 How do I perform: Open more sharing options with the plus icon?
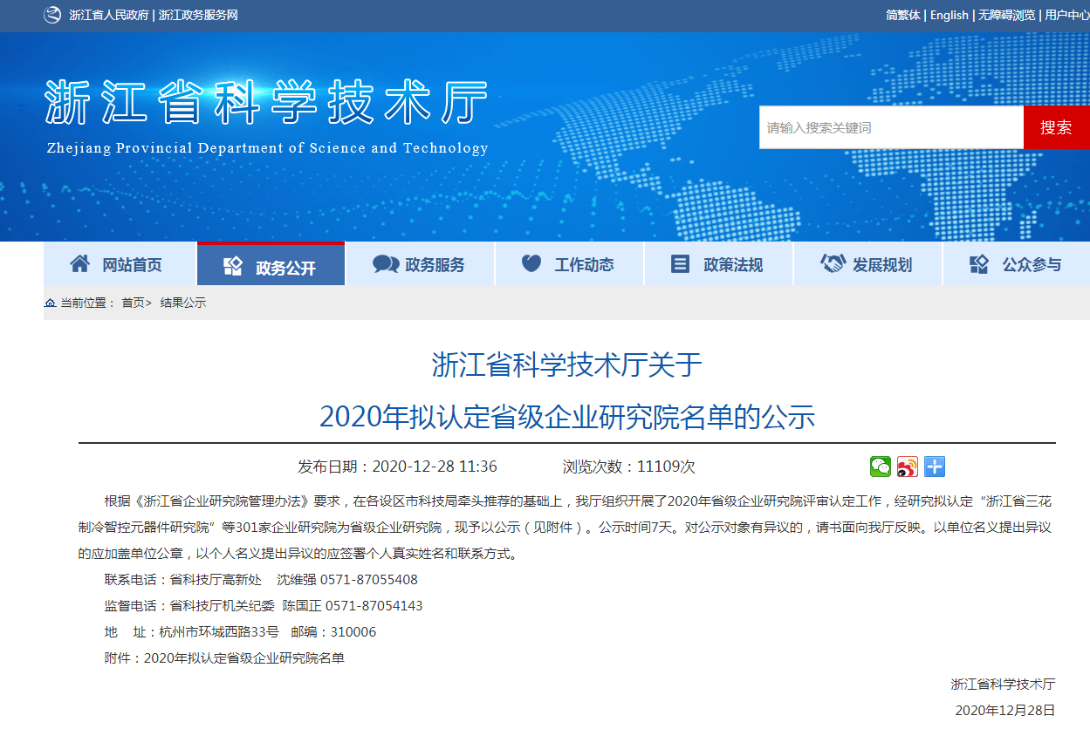(935, 467)
